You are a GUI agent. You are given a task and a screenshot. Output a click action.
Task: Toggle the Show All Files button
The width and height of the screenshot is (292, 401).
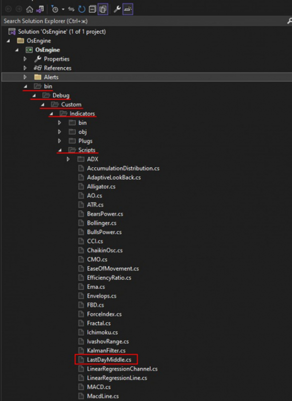(103, 10)
